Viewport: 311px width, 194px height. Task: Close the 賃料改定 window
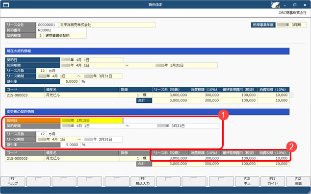[x=305, y=5]
